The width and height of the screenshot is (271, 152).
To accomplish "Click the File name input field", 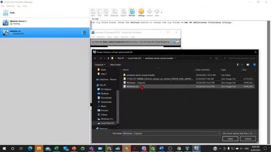I will (171, 133).
